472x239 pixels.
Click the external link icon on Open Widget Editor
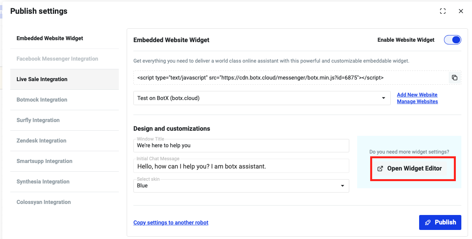[x=380, y=168]
